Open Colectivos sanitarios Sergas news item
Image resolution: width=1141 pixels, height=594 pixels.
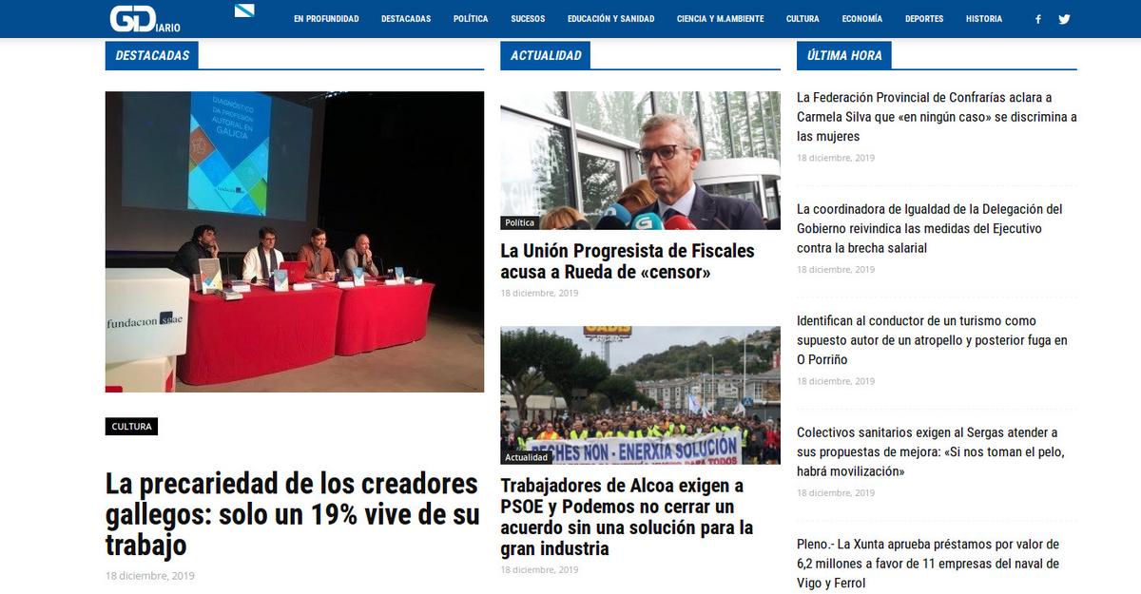pos(931,451)
